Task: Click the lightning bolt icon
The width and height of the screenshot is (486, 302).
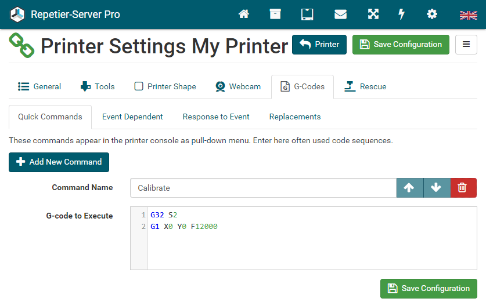Action: tap(401, 14)
